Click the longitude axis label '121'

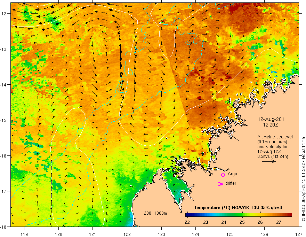tap(93, 234)
